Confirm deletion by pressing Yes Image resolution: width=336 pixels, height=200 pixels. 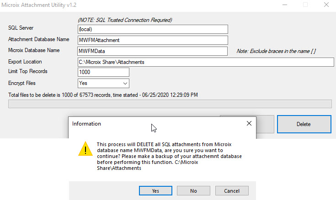155,190
